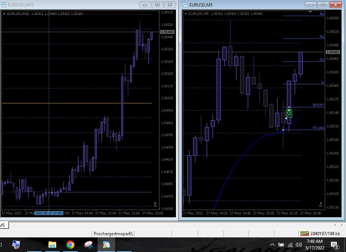Select the green buy arrow marker on M5 chart
The image size is (346, 252).
coord(289,113)
